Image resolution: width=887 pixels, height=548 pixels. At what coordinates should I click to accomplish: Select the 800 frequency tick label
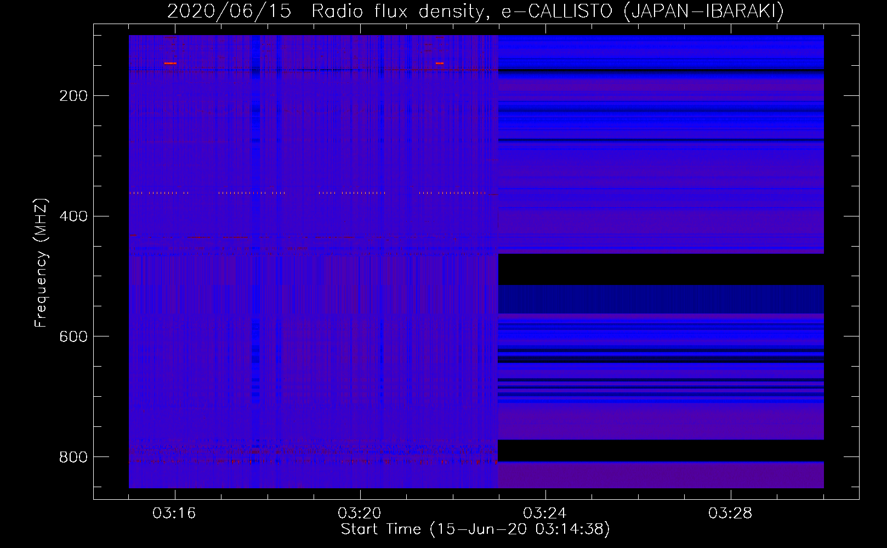point(73,457)
